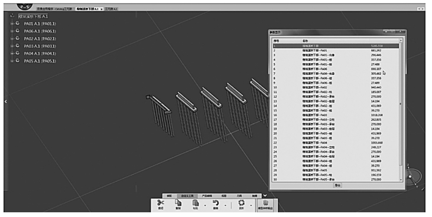Image resolution: width=432 pixels, height=217 pixels.
Task: Click the view orientation compass widget
Action: pyautogui.click(x=414, y=176)
